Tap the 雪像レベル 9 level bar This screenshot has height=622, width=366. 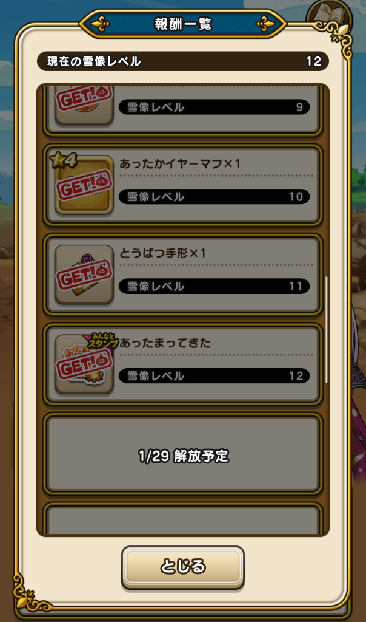pos(214,107)
